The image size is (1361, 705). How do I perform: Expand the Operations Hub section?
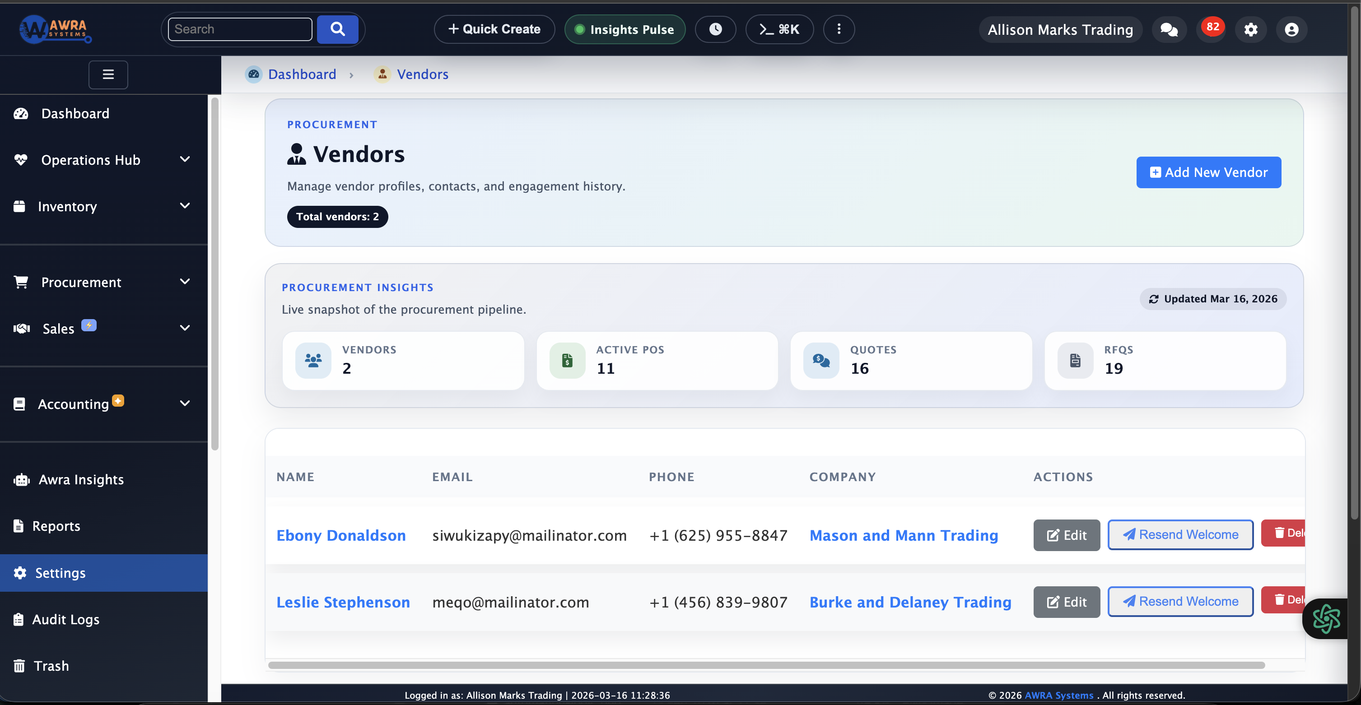pos(91,159)
